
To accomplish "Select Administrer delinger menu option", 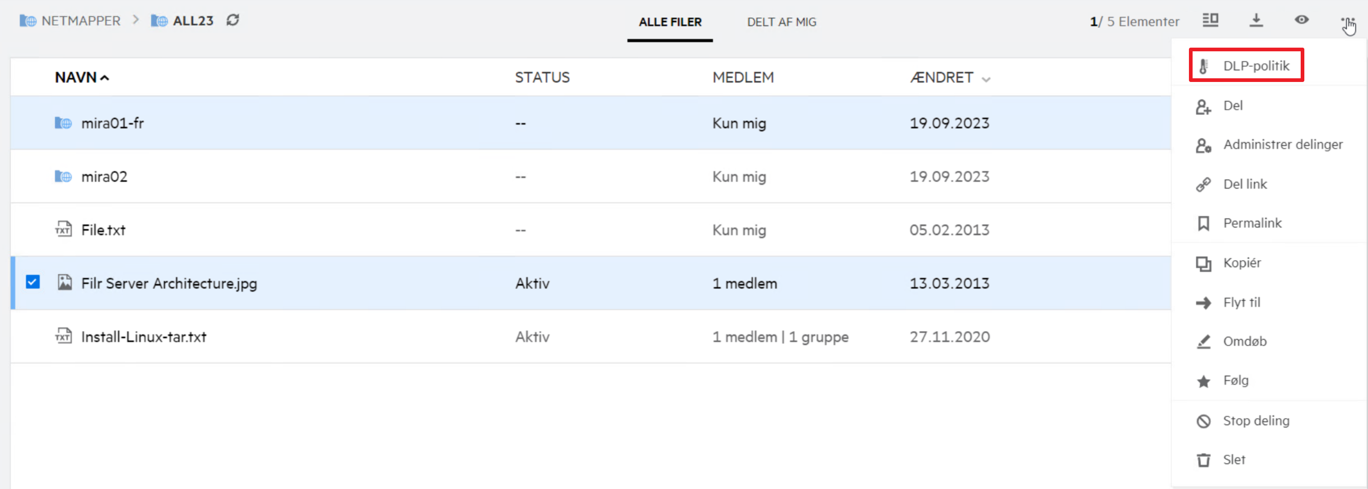I will [x=1282, y=144].
